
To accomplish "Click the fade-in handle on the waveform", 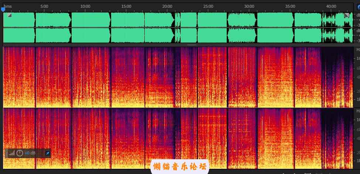I will [10, 15].
